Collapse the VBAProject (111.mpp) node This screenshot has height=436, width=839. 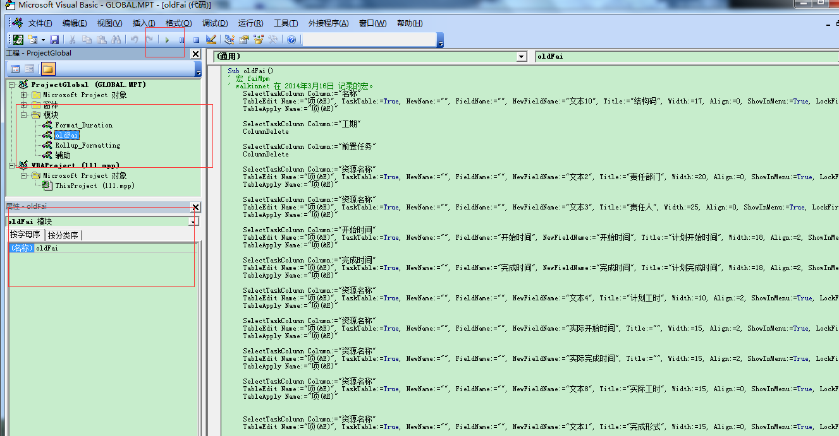12,165
